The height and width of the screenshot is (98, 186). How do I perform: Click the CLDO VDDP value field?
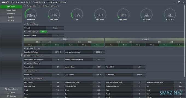(99, 75)
